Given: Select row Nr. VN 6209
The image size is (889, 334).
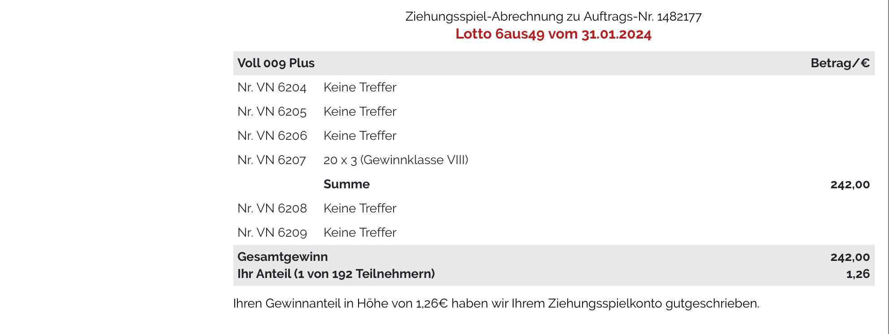Looking at the screenshot, I should click(554, 233).
